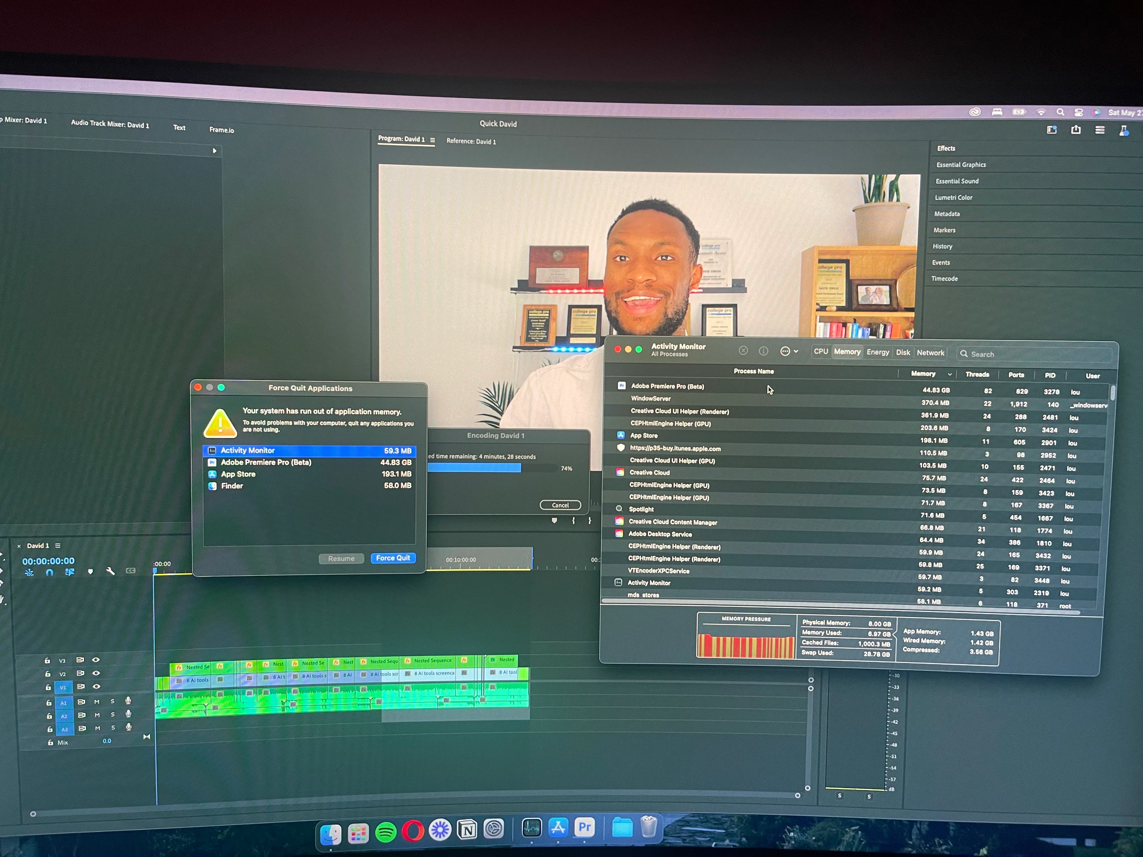Click the Spotify icon in the Dock
The height and width of the screenshot is (857, 1143).
386,832
